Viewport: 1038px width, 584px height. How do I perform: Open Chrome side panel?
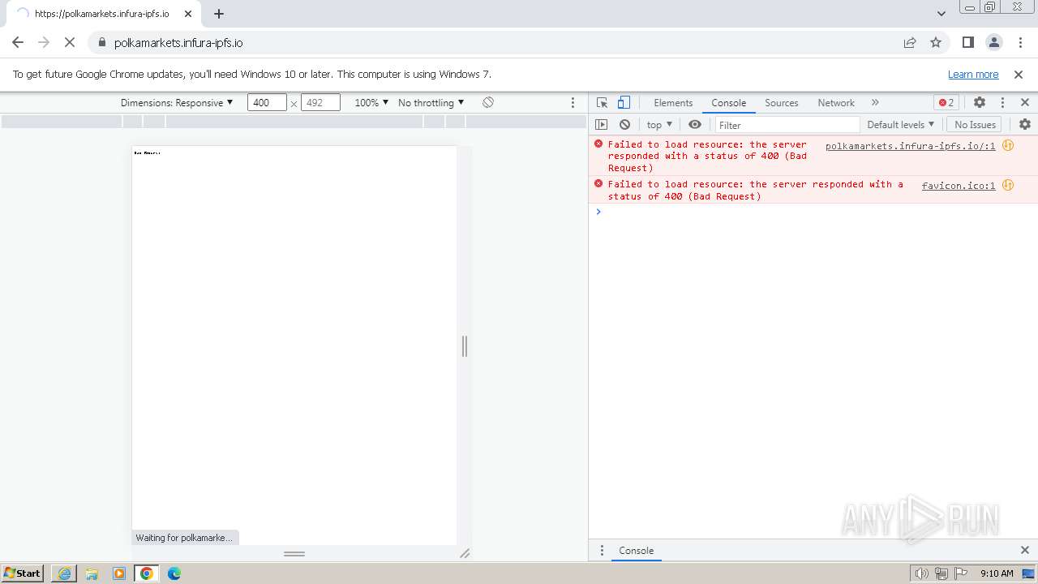pos(967,42)
